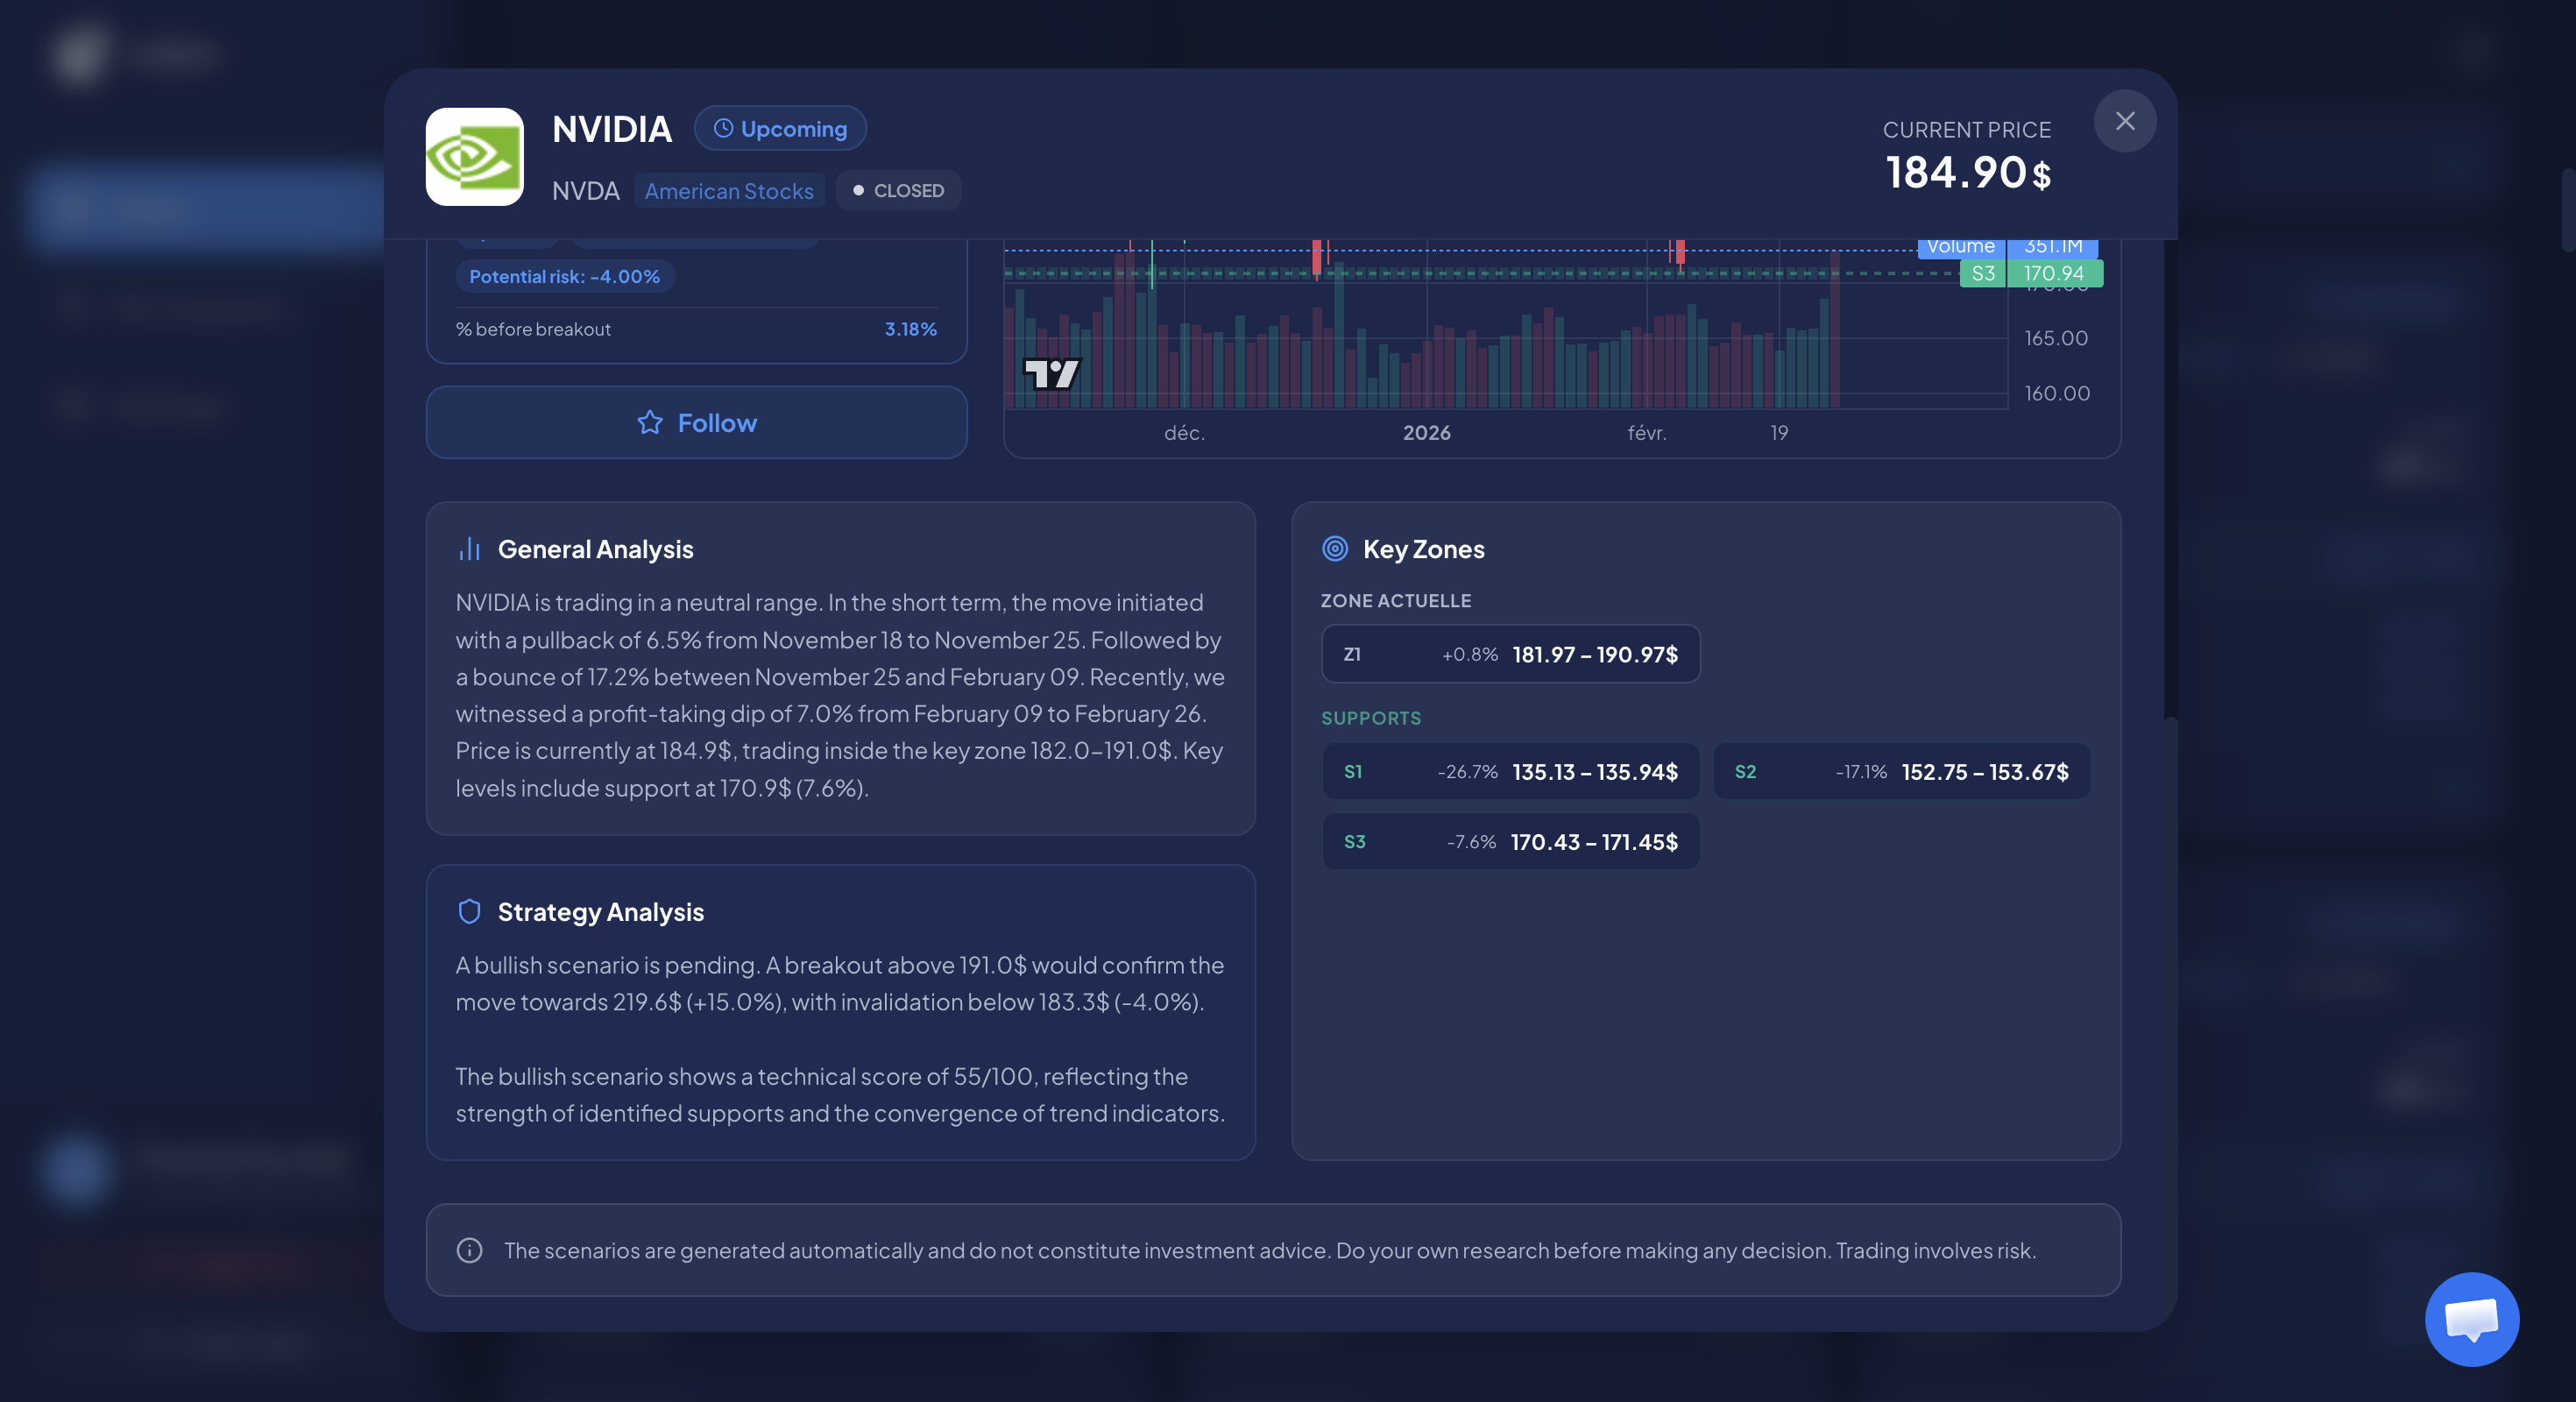This screenshot has height=1402, width=2576.
Task: Click the bar chart icon beside General Analysis
Action: point(469,548)
